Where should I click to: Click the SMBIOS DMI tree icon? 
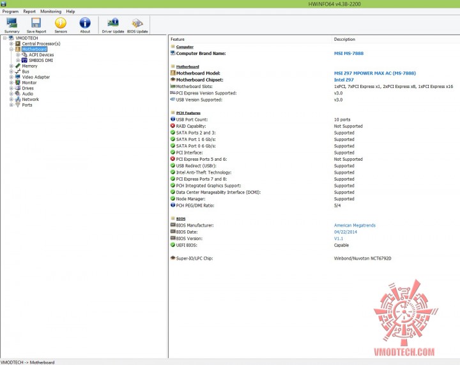[x=25, y=61]
